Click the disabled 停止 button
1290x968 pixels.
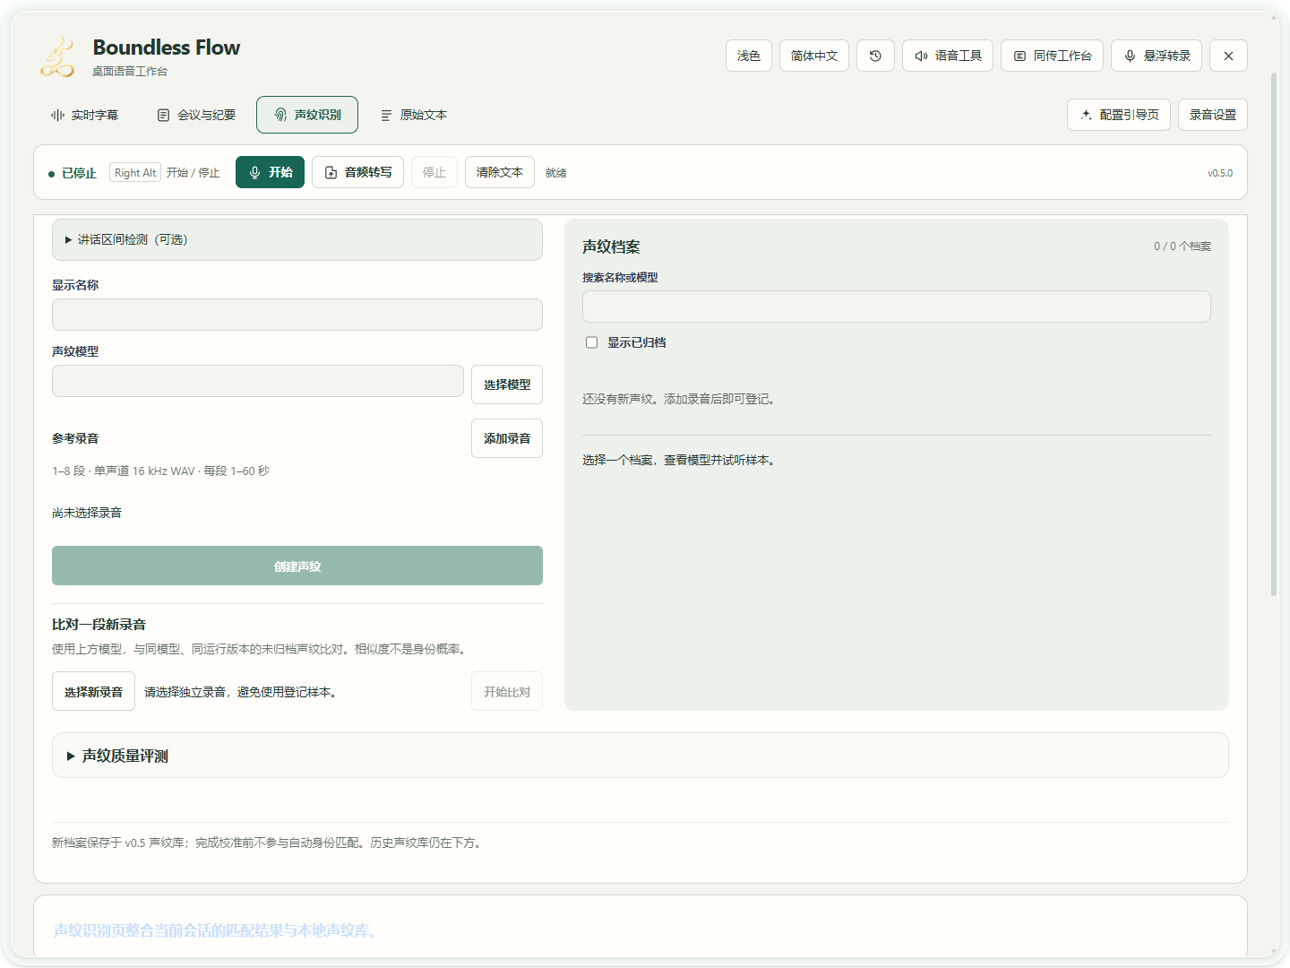434,172
